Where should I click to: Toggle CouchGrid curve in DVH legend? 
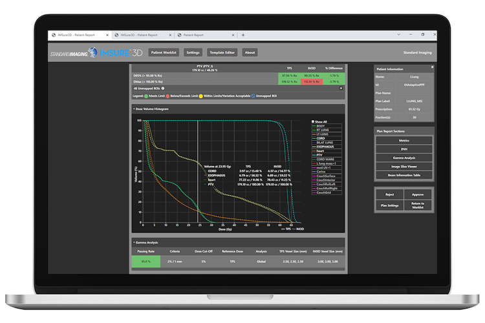(x=327, y=193)
